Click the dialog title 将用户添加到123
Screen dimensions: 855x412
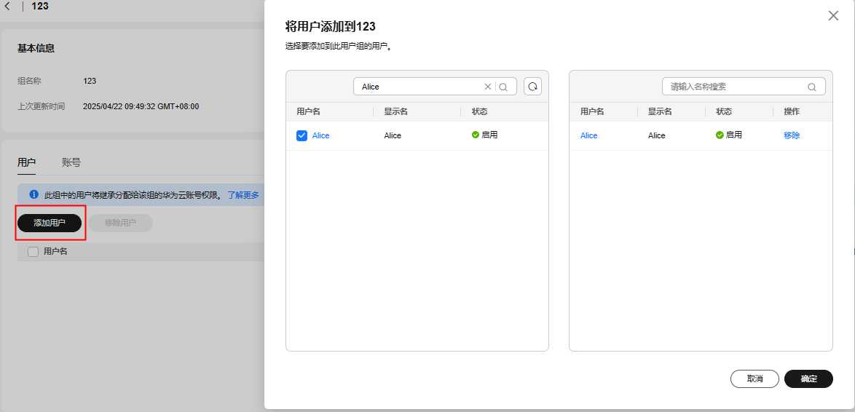(x=331, y=25)
